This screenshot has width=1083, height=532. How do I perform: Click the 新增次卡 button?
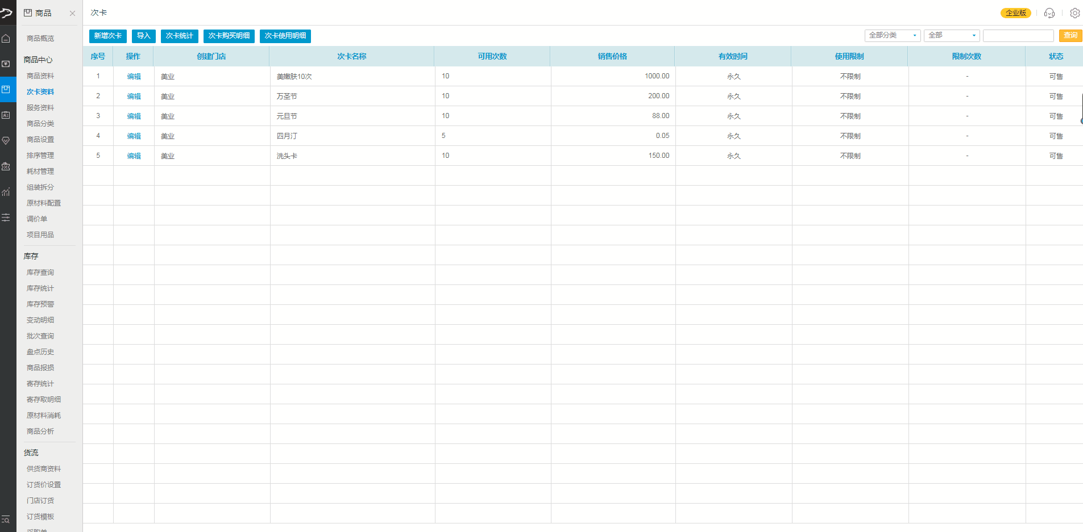108,36
